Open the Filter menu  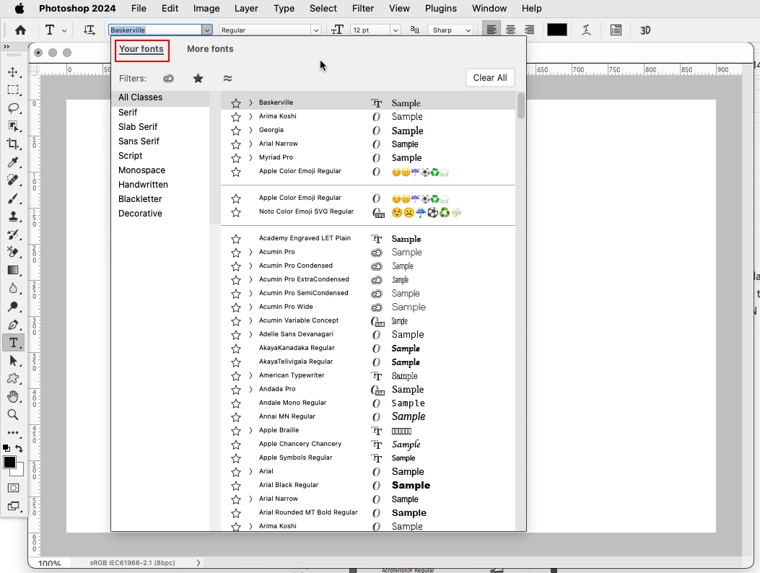[x=362, y=8]
